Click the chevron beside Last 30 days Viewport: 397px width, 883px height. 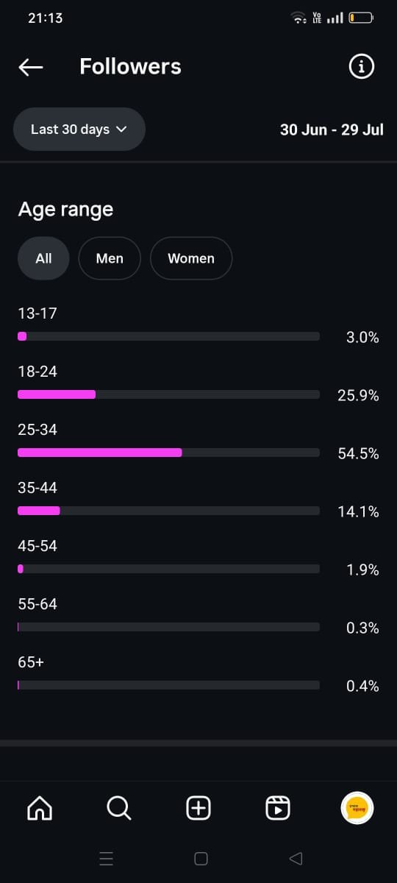(122, 130)
